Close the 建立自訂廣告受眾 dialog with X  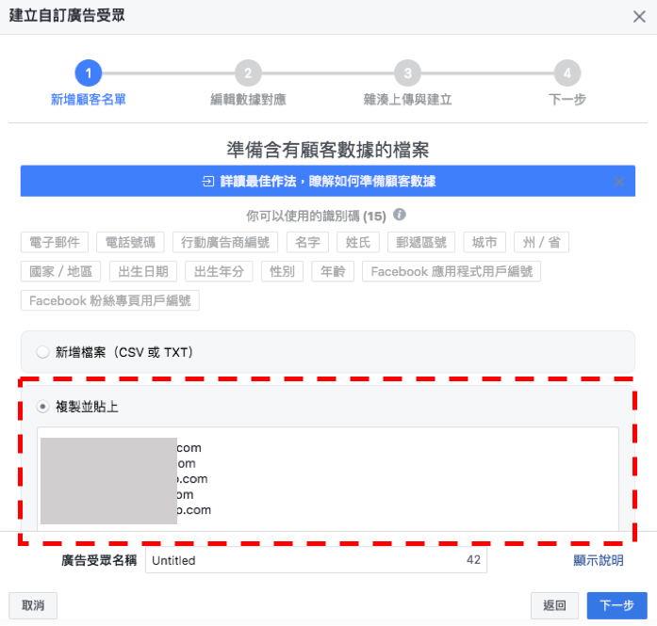tap(638, 17)
